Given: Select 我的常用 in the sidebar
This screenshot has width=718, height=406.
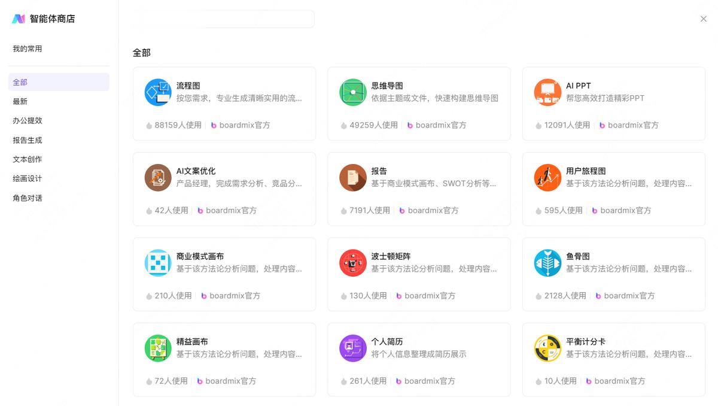Looking at the screenshot, I should point(28,49).
